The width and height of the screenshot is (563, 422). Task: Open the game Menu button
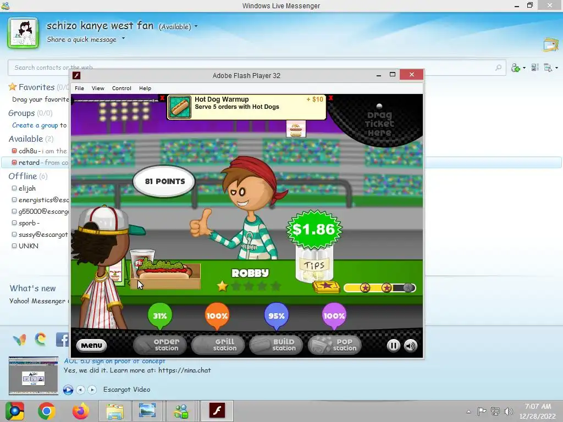click(x=92, y=345)
